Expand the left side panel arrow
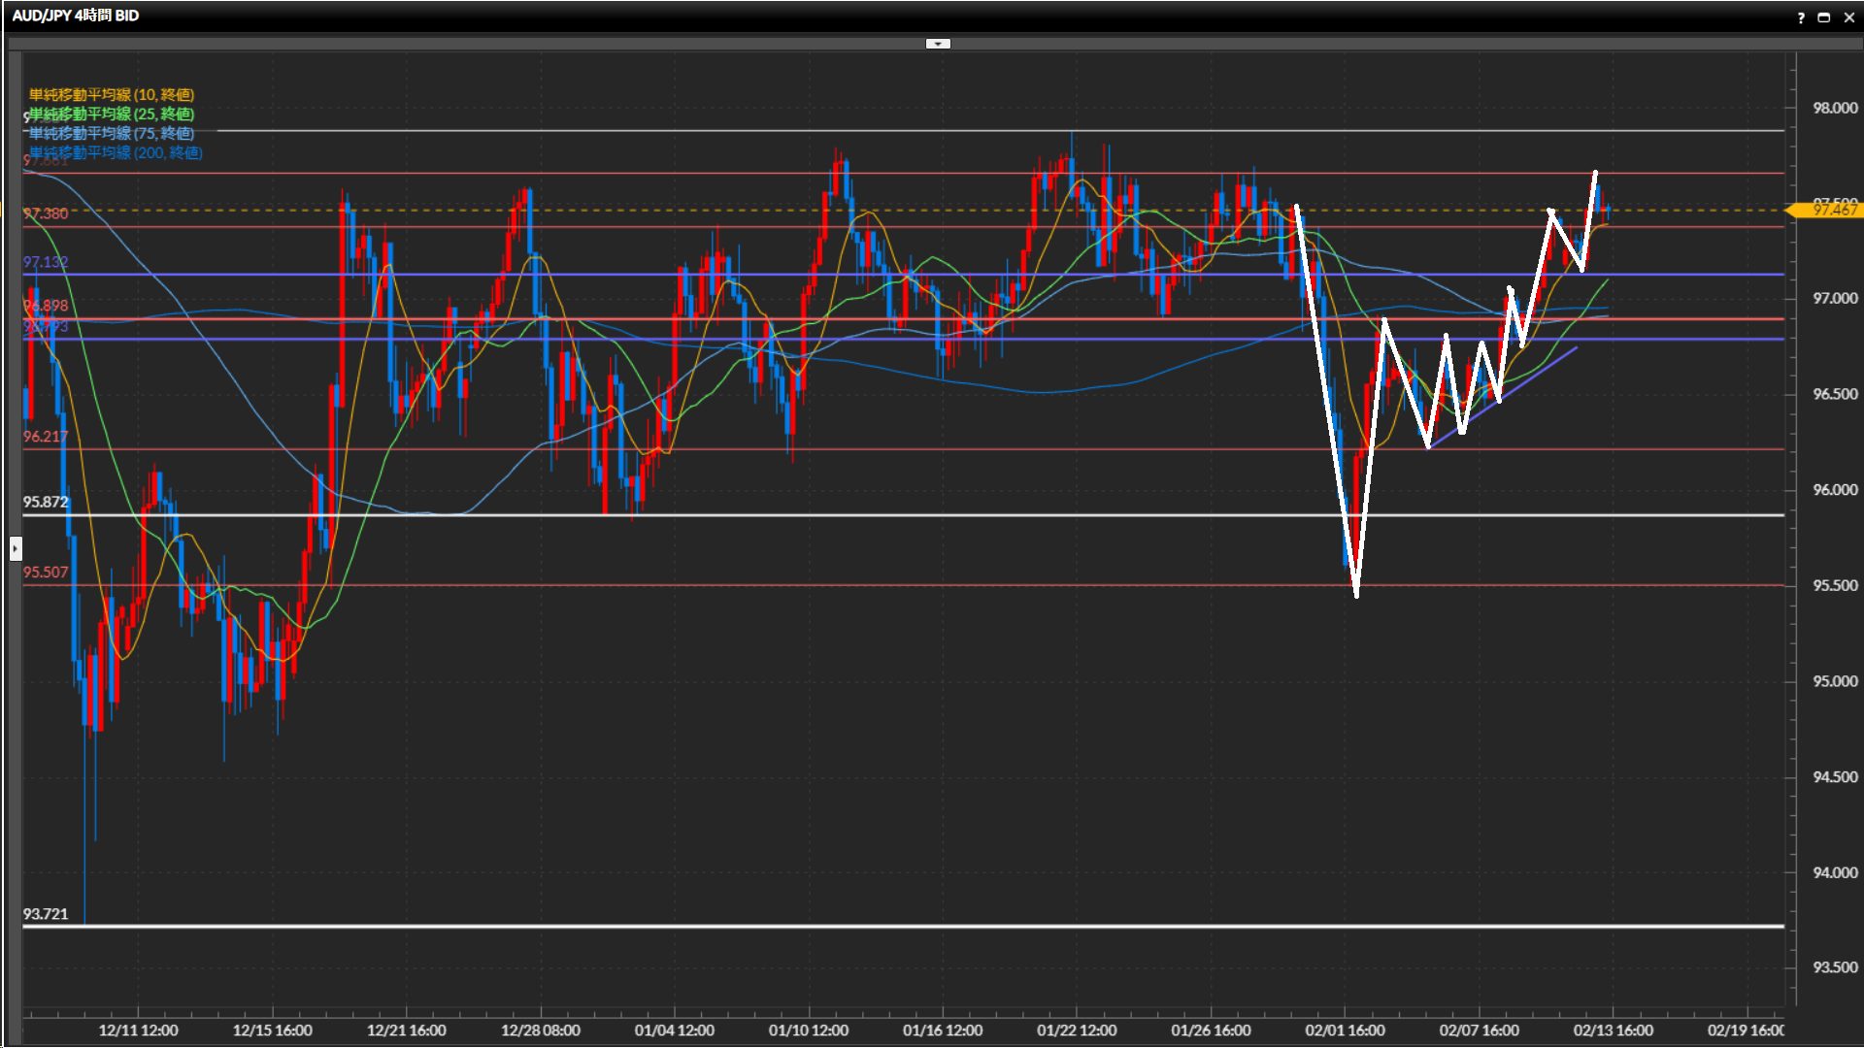 [16, 548]
